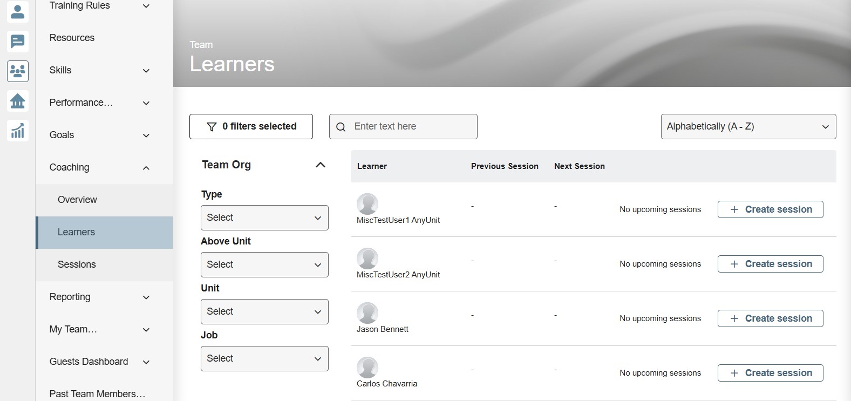
Task: Open the user profile icon in the sidebar
Action: point(18,11)
